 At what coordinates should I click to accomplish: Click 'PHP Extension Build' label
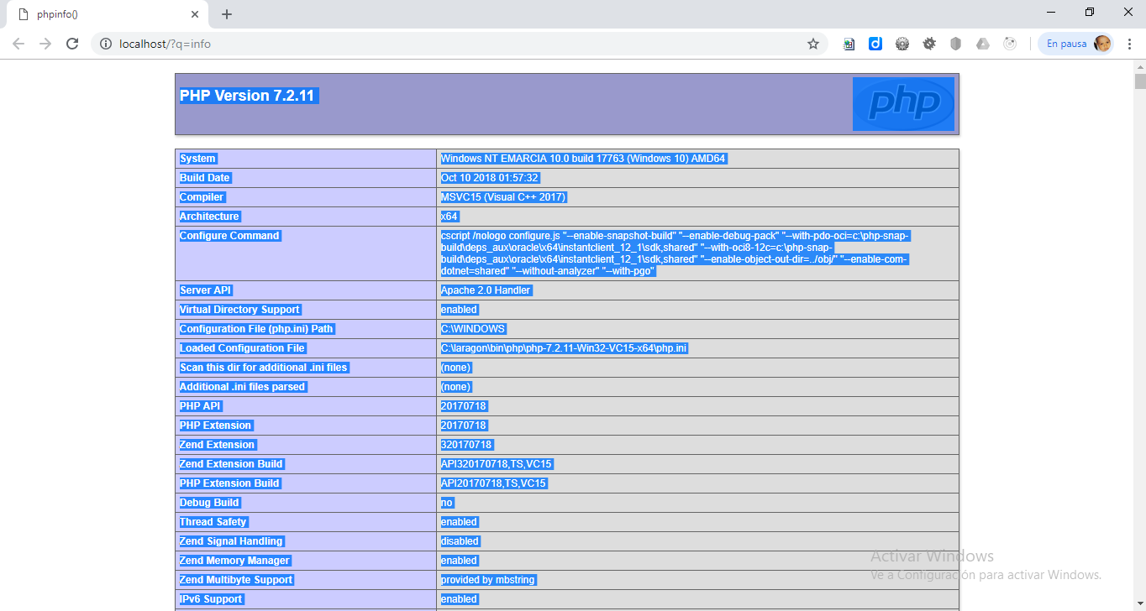click(230, 483)
